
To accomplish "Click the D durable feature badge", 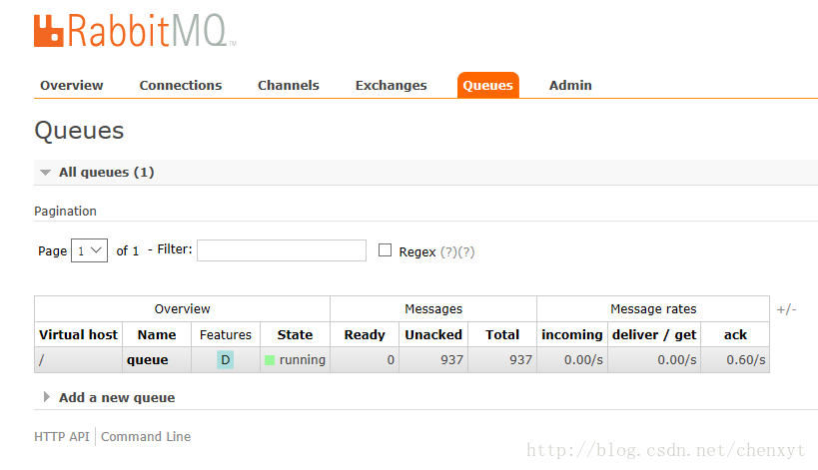I will click(226, 360).
